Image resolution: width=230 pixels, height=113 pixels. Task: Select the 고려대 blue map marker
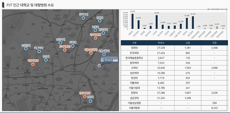pos(73,46)
